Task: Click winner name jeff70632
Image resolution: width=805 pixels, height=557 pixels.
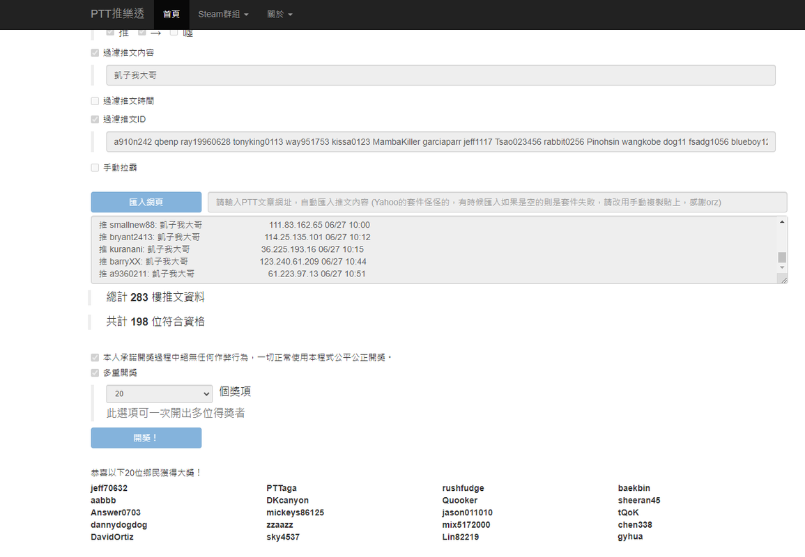Action: click(109, 488)
